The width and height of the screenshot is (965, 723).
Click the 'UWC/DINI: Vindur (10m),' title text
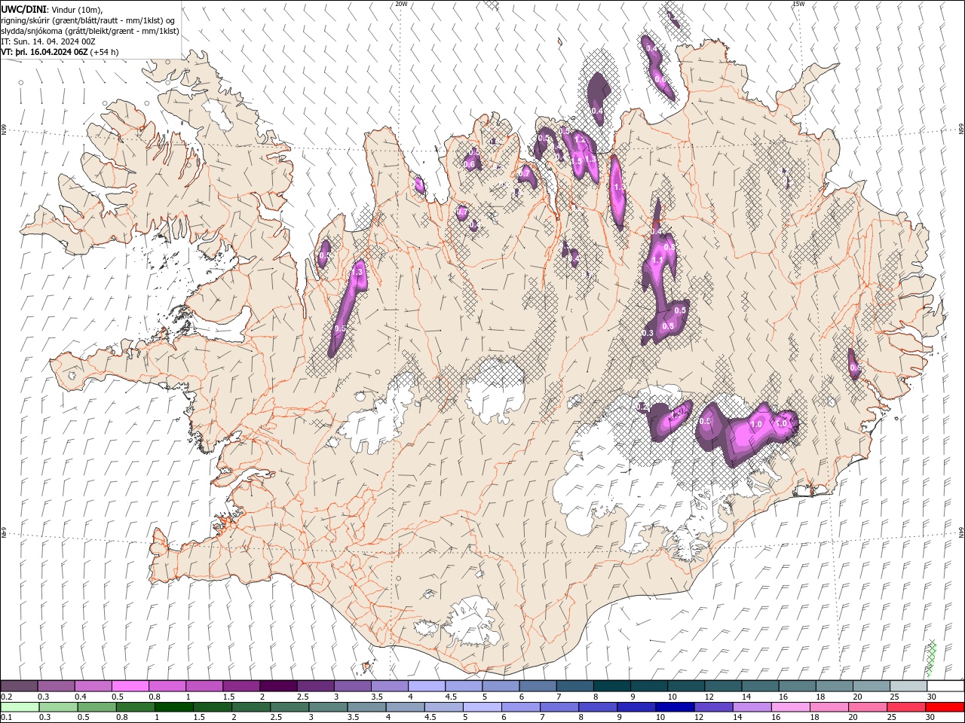[x=51, y=9]
